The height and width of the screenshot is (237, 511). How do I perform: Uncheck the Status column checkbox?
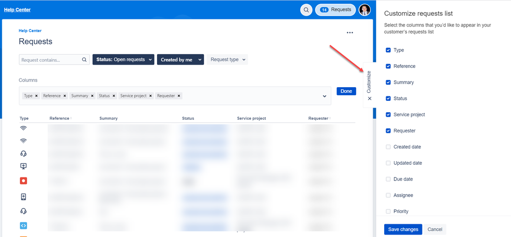point(388,98)
